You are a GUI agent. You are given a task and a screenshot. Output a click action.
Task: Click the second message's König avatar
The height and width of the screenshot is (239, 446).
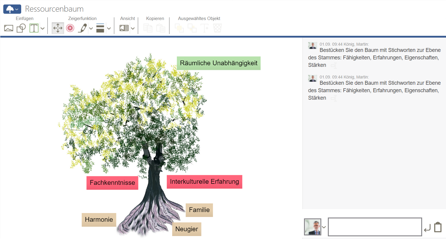[313, 78]
